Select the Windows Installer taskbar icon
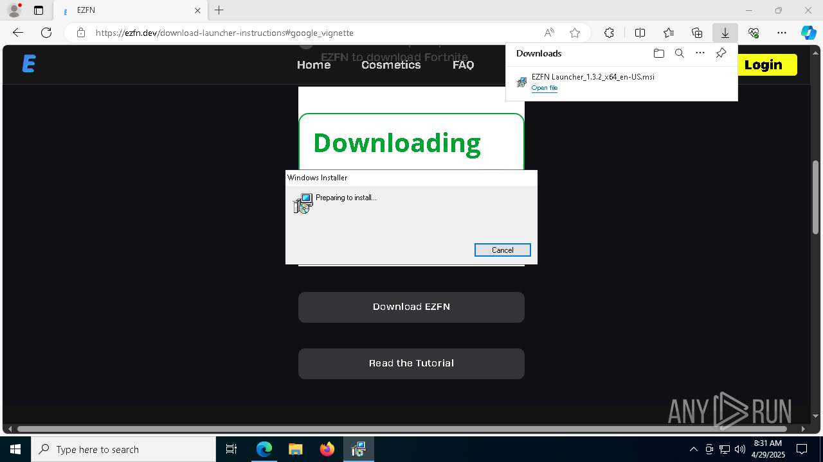823x462 pixels. (x=359, y=449)
